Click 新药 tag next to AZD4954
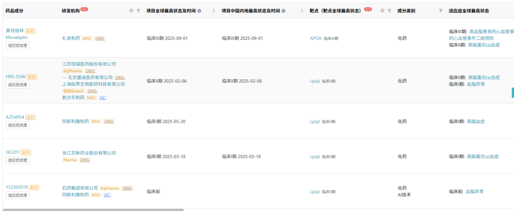Viewport: 514px width, 211px height. tap(30, 117)
